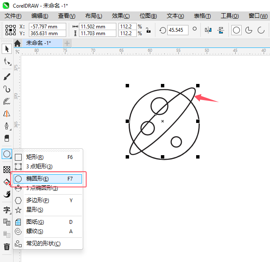Click the object height field 11.703 mm
Image resolution: width=270 pixels, height=262 pixels.
point(98,33)
